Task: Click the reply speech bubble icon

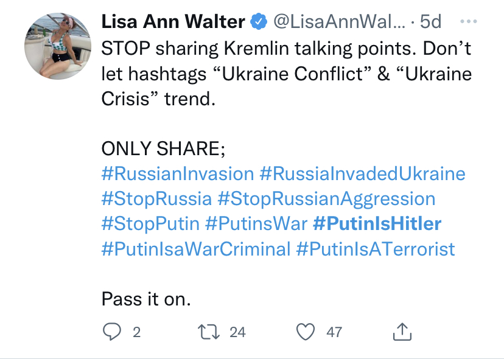Action: click(111, 332)
